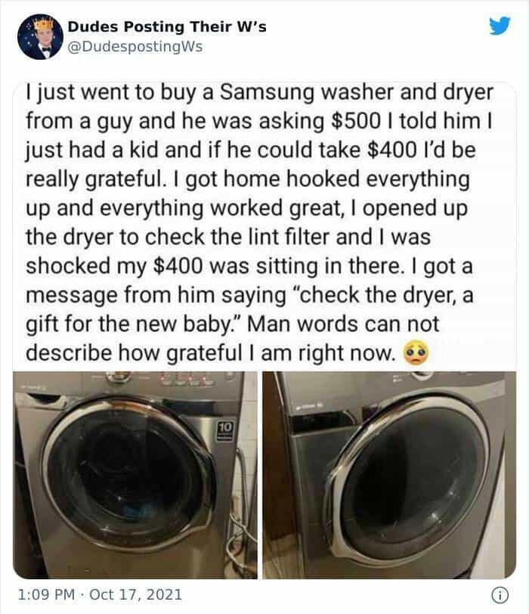
Task: Click the round door glass in left photo
Action: coord(128,475)
